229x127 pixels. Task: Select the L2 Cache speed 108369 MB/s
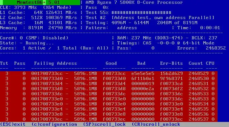click(61, 18)
